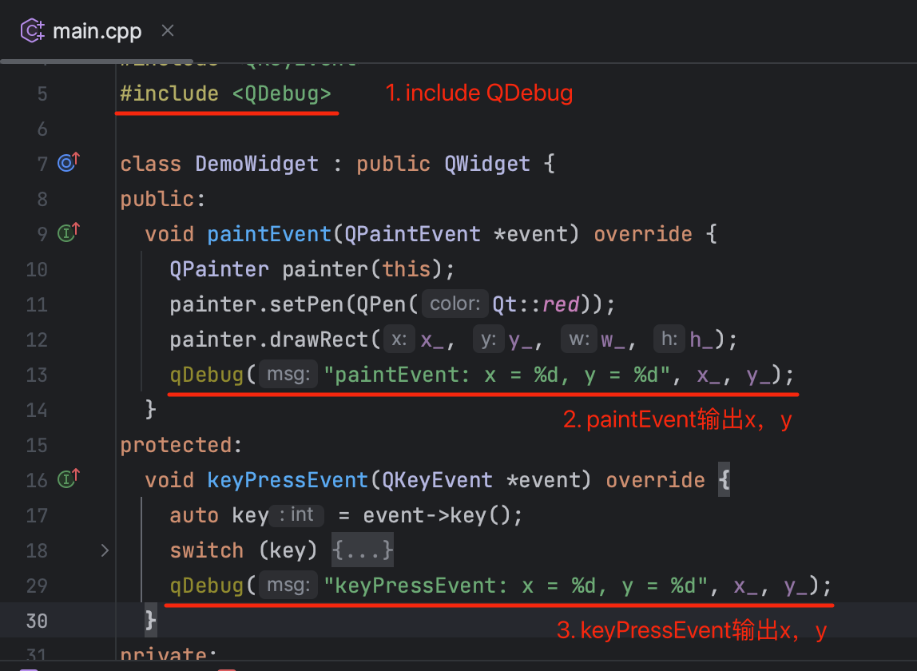Screen dimensions: 917x671
Task: Click event->key() expression
Action: 436,515
